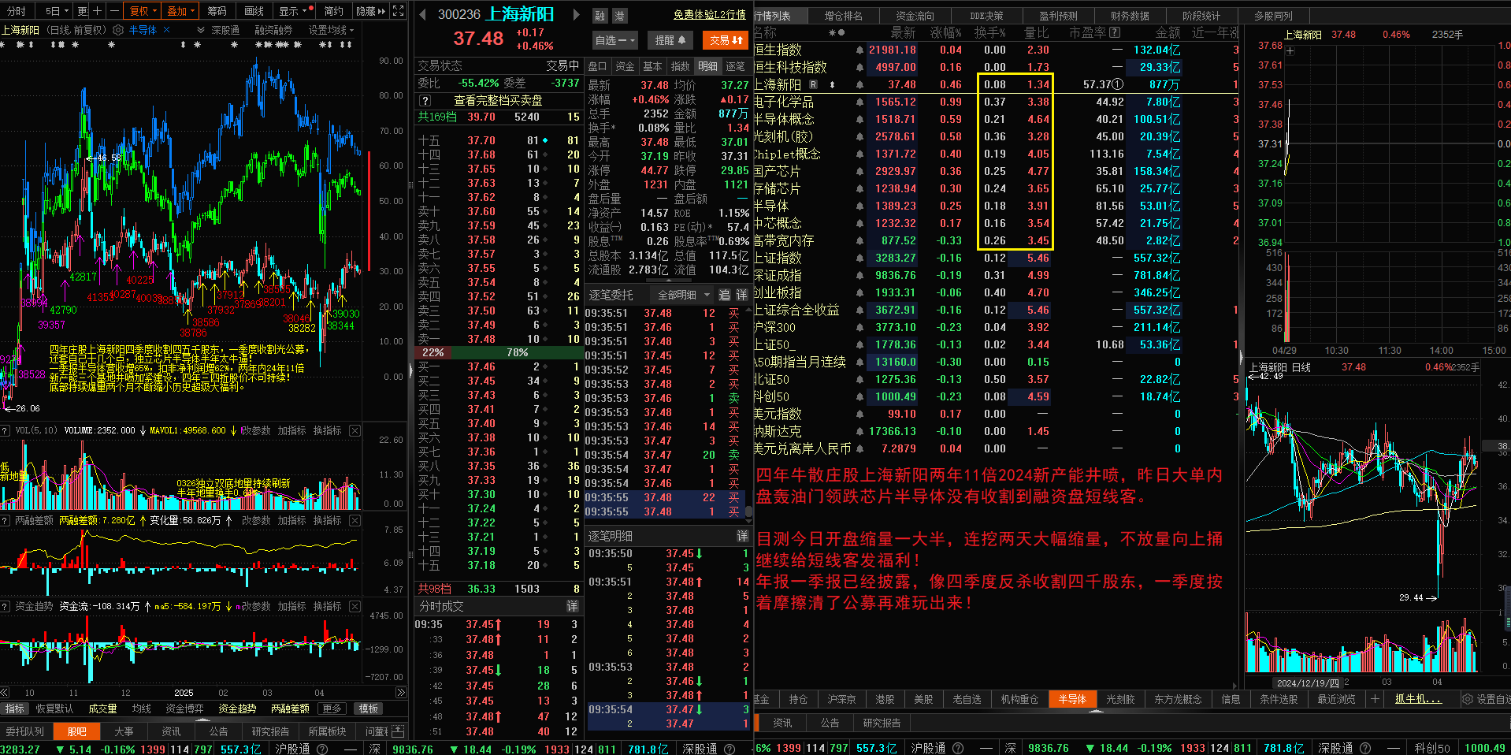Click the 提醒 alert button
Screen dimensions: 1511x755
(670, 40)
